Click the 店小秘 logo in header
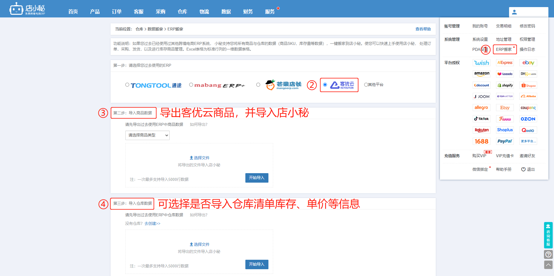 tap(27, 9)
